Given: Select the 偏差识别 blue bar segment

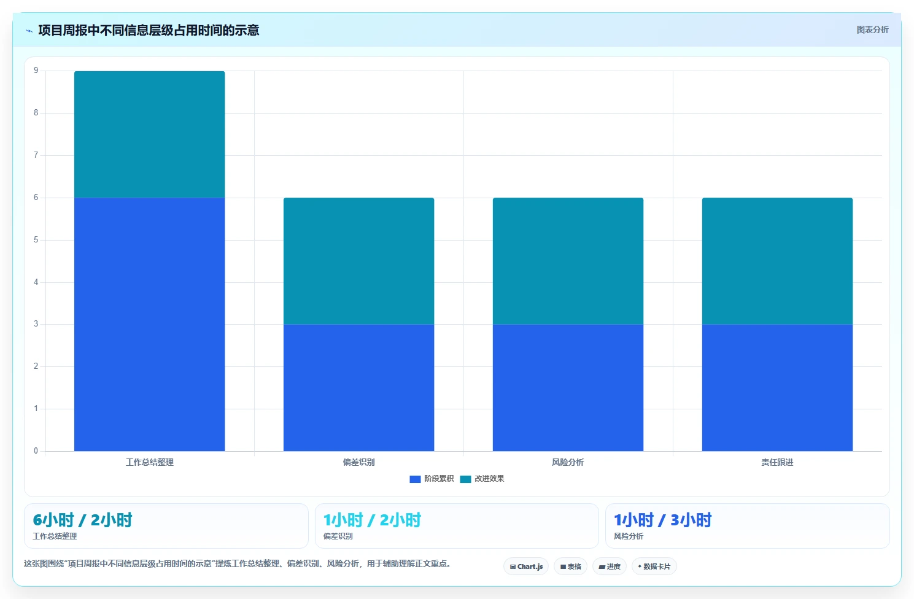Looking at the screenshot, I should click(359, 387).
